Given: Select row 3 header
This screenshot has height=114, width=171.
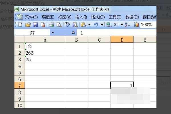Looking at the screenshot, I should point(19,59).
